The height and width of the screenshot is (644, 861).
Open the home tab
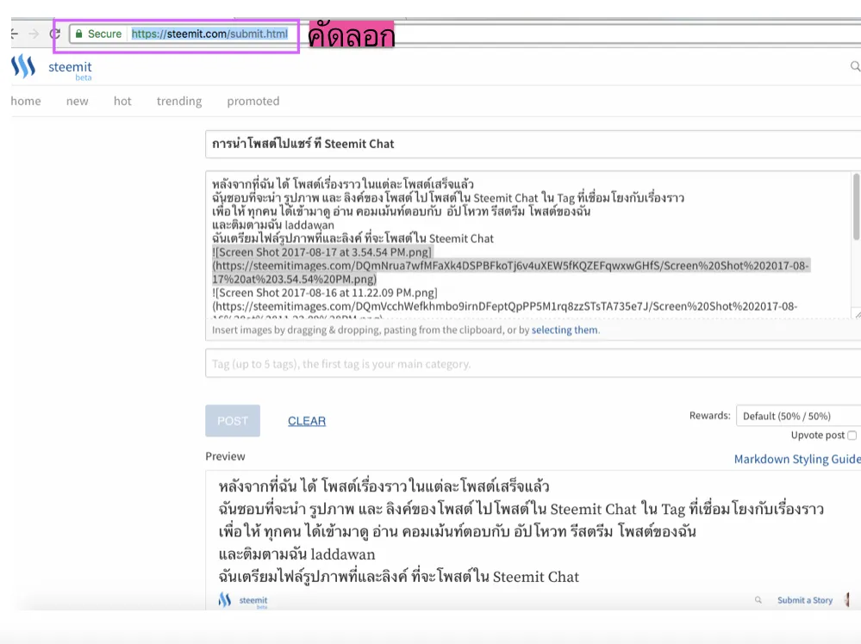point(26,101)
